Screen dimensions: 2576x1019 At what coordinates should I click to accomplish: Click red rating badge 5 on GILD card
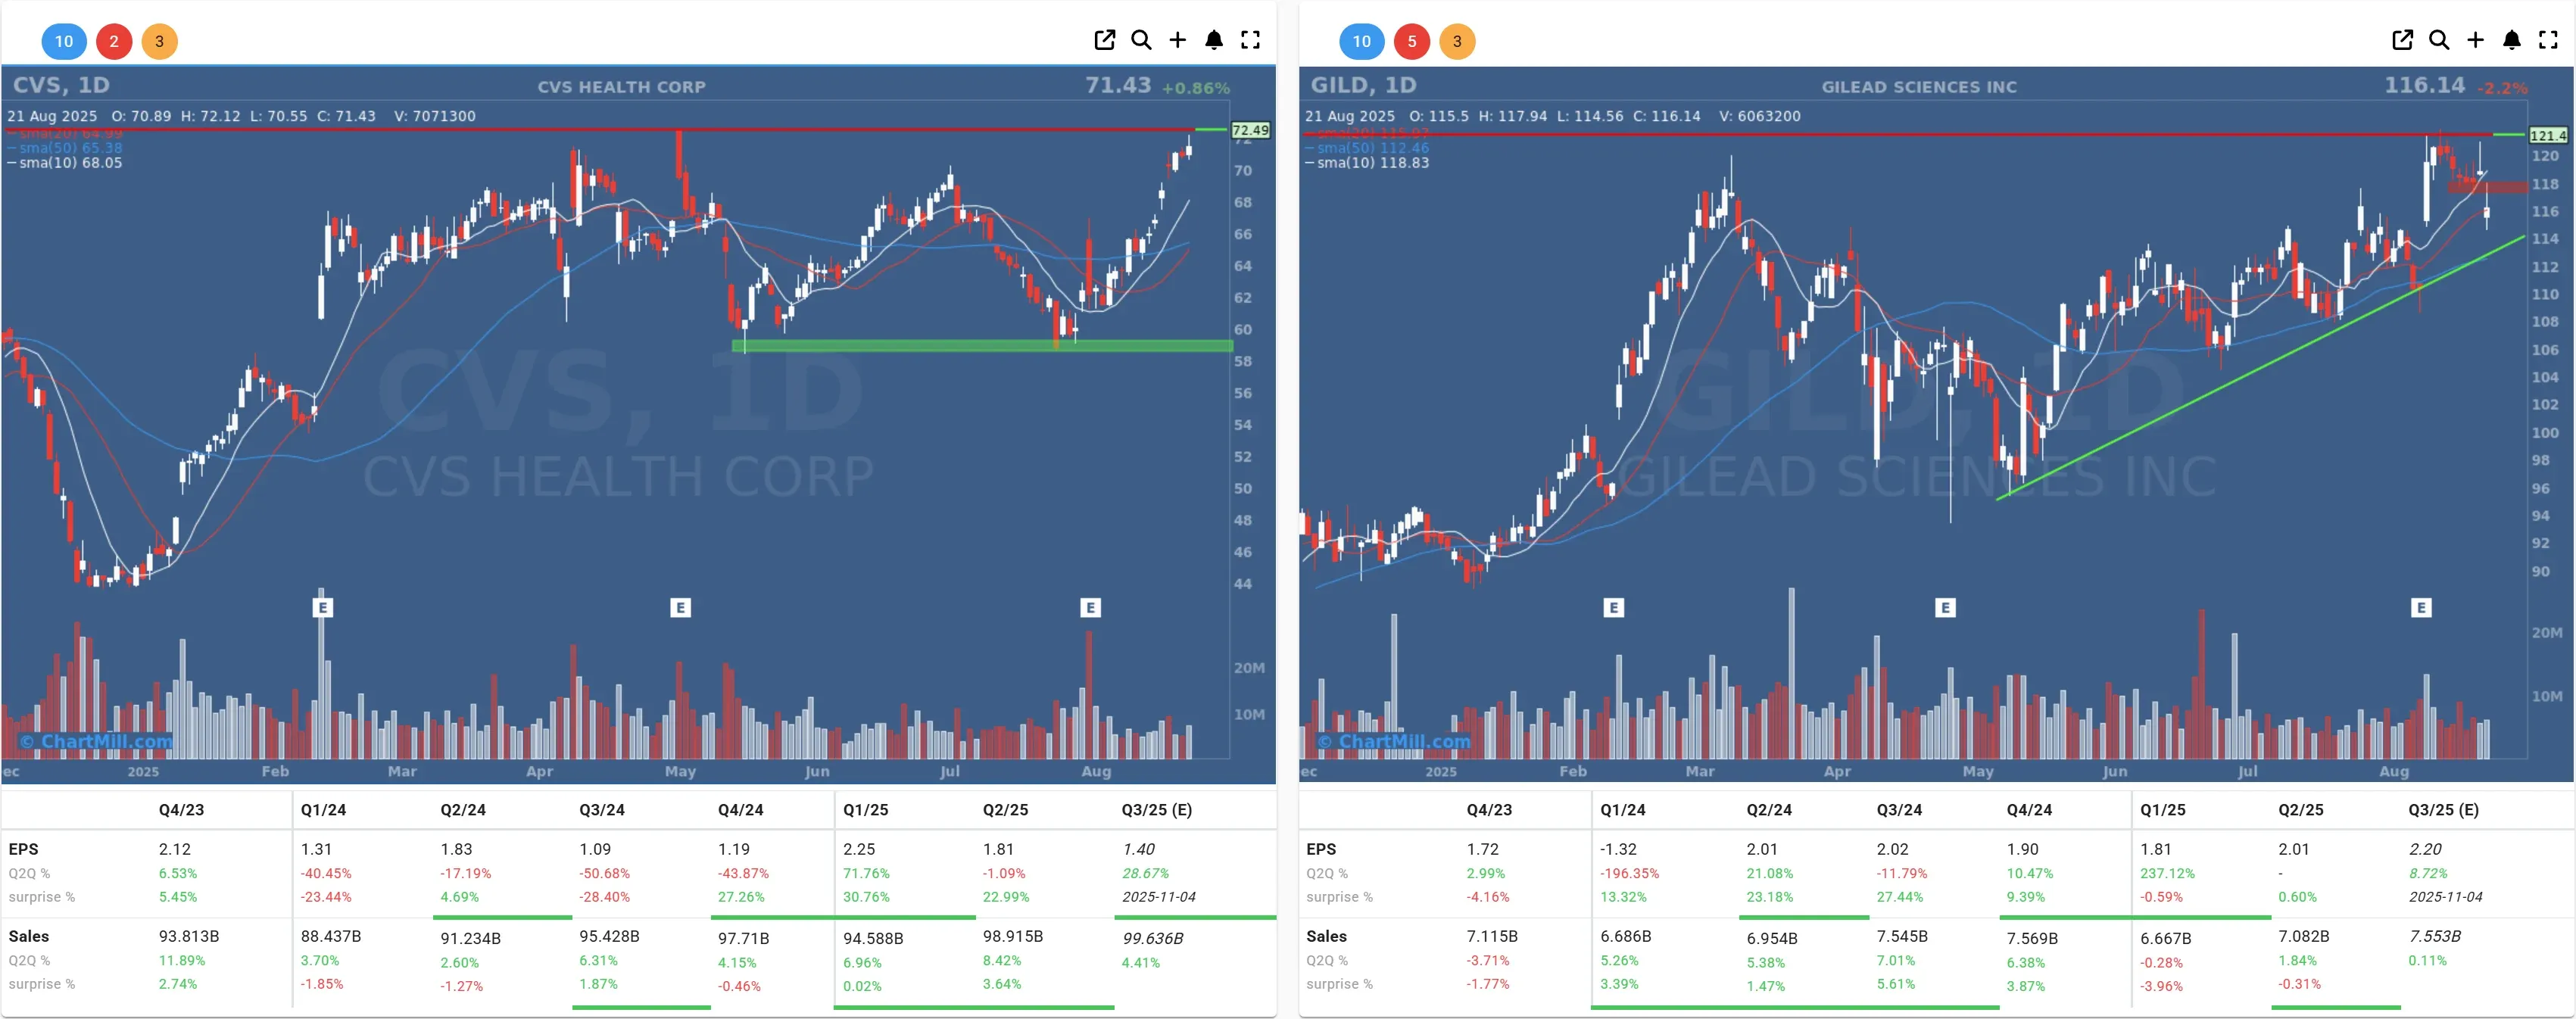(1412, 41)
